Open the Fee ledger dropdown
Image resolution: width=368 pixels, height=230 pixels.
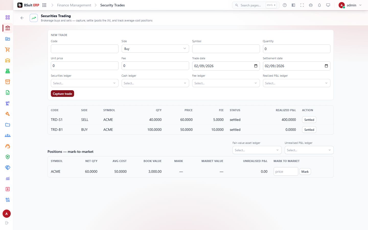(x=226, y=83)
